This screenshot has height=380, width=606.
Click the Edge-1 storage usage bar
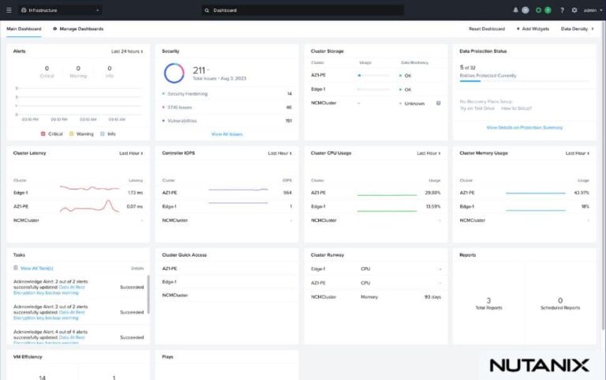click(374, 89)
